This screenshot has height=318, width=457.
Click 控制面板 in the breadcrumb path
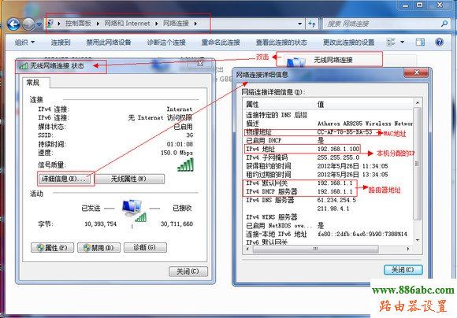pos(78,24)
